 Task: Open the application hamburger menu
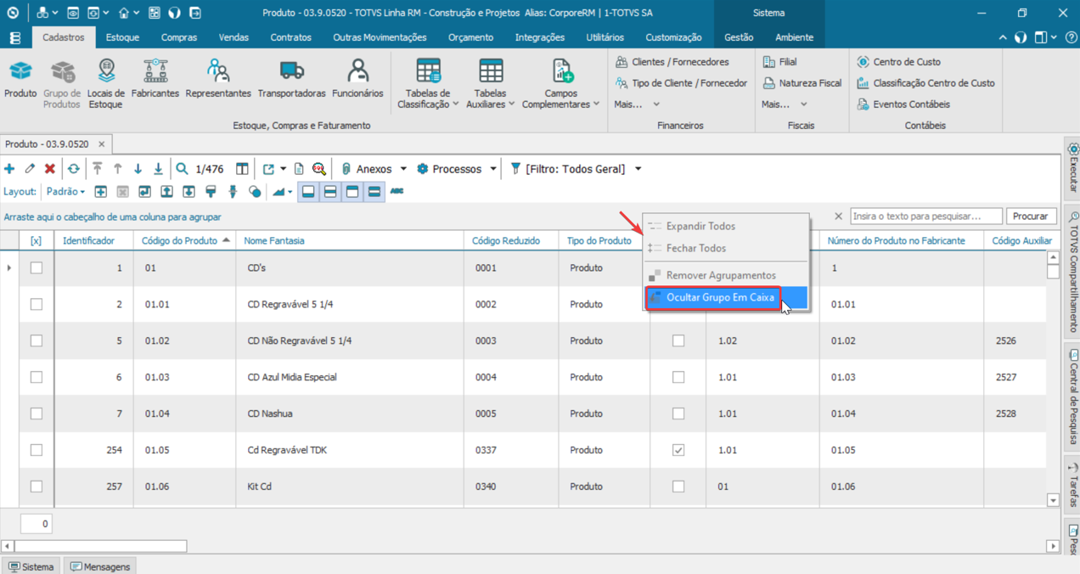coord(15,37)
